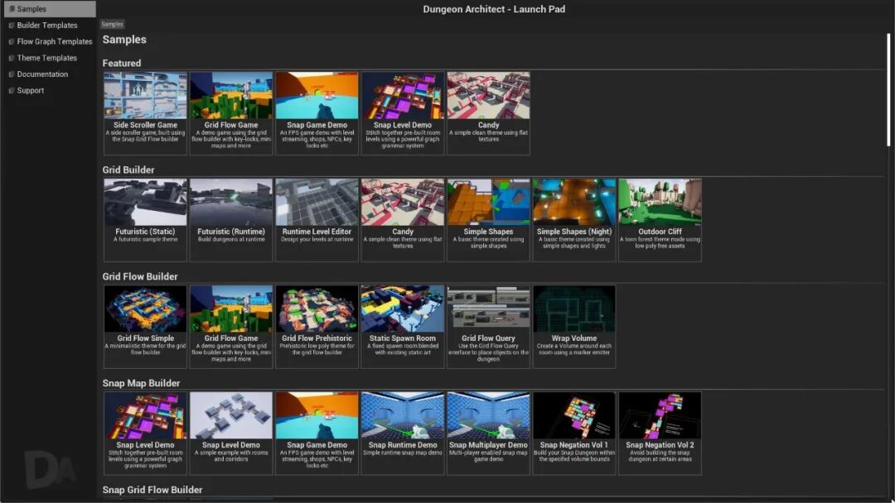The image size is (895, 503).
Task: Click the icon beside Support
Action: (12, 90)
